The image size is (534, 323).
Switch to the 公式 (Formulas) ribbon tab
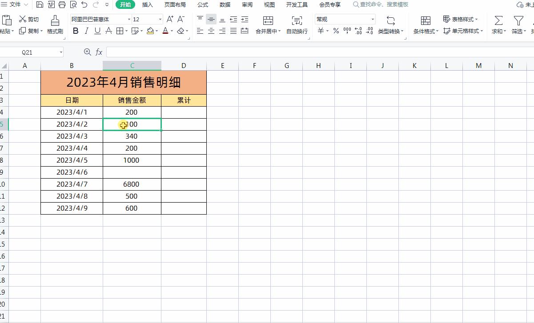coord(202,5)
